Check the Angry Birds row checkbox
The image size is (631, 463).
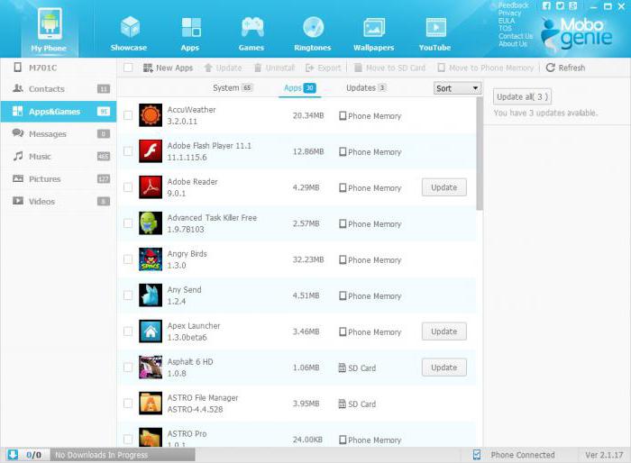tap(128, 259)
